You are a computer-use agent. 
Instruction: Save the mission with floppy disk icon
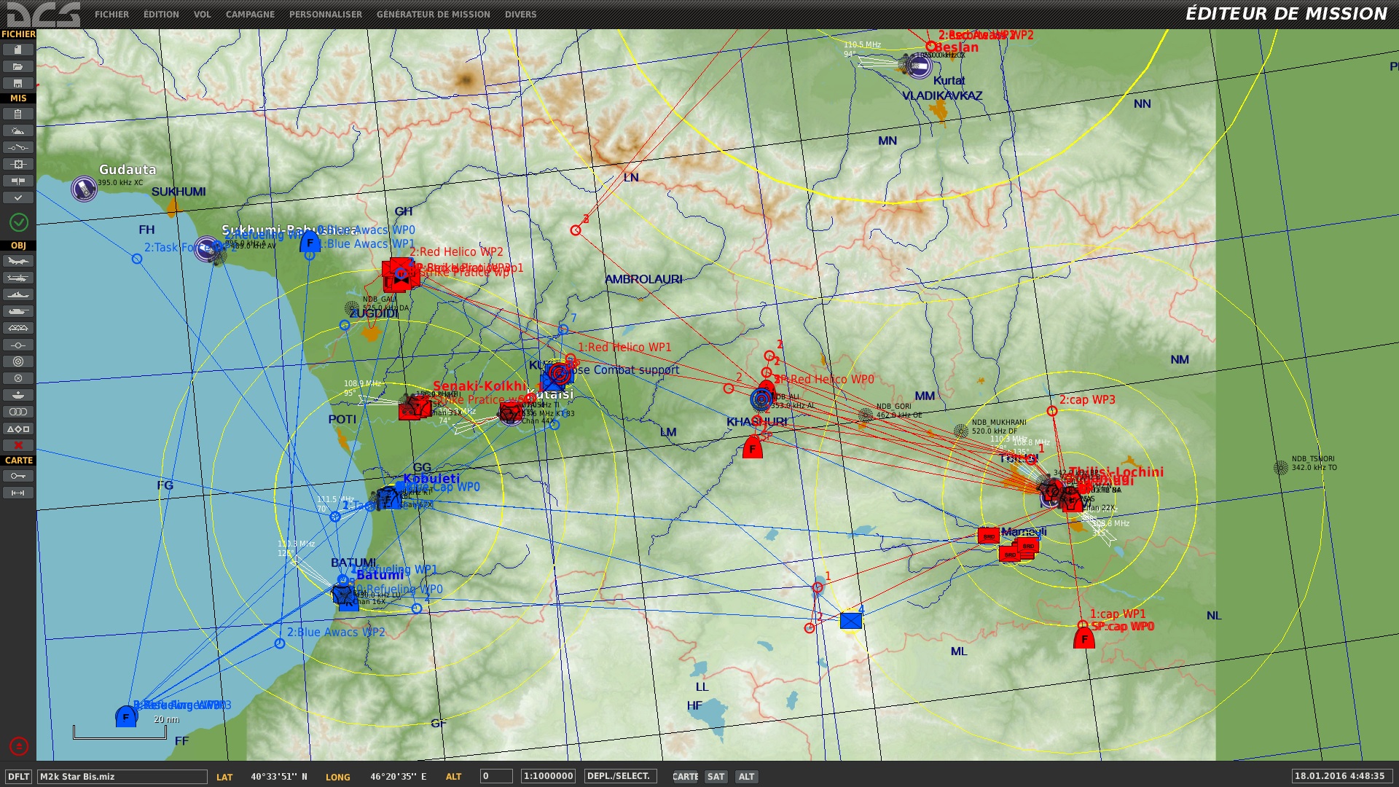coord(18,83)
